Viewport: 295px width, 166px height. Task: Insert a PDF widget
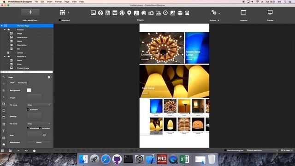point(115,13)
